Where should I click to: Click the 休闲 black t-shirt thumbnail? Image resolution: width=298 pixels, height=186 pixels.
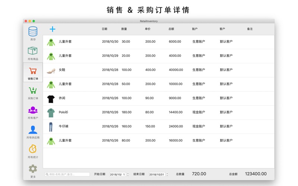[51, 99]
